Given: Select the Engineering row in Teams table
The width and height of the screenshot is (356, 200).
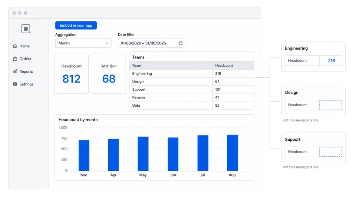Looking at the screenshot, I should click(192, 73).
